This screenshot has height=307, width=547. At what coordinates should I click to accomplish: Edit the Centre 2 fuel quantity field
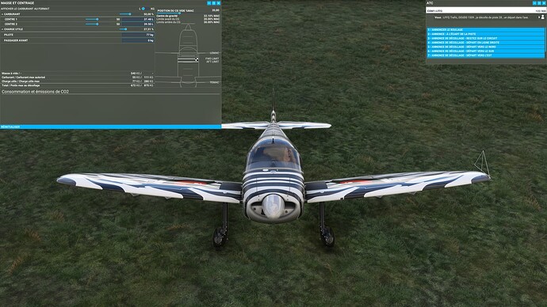pos(137,24)
